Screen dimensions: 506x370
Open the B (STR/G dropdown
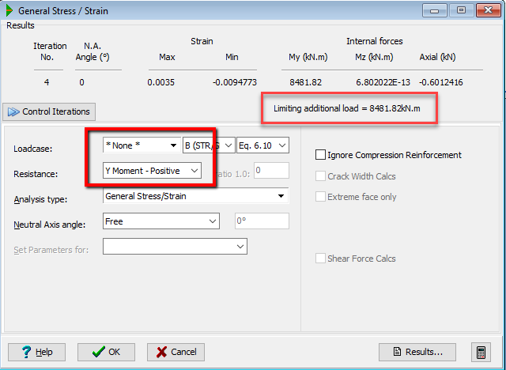[209, 145]
